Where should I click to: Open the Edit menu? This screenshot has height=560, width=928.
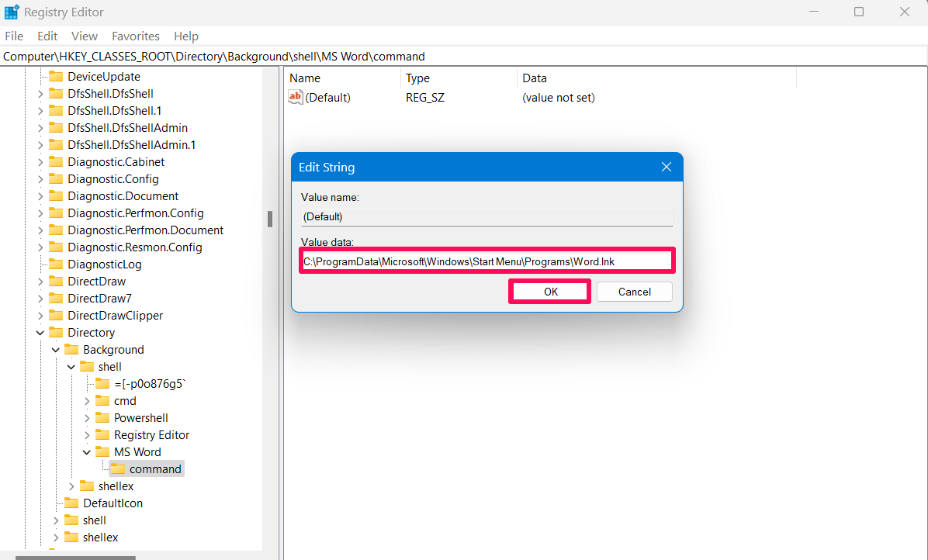[x=47, y=36]
